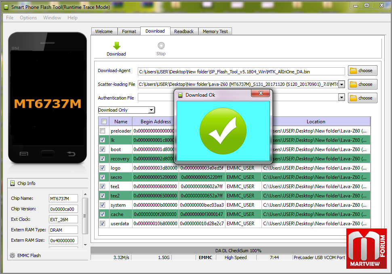Click the Smart Phone Flash Tool title icon
Screen dimensions: 392x274
click(x=6, y=7)
